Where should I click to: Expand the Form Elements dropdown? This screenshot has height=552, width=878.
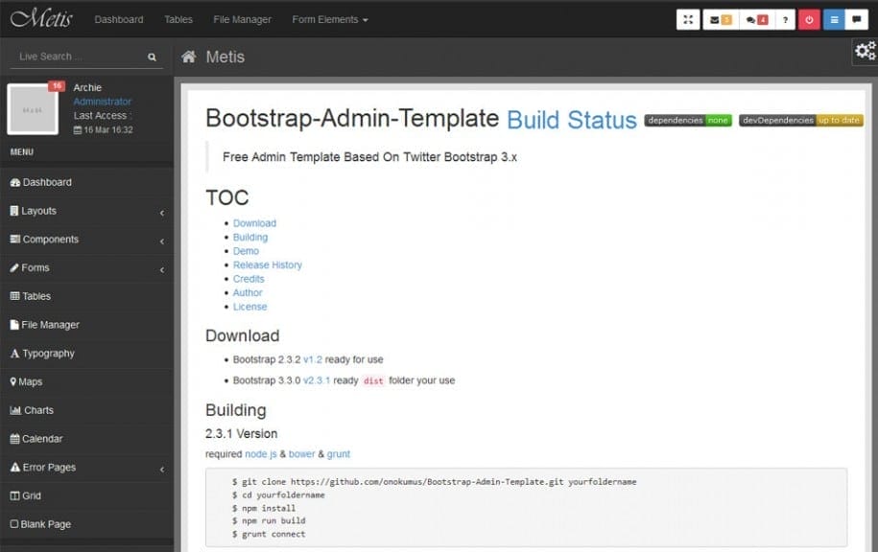pos(329,19)
